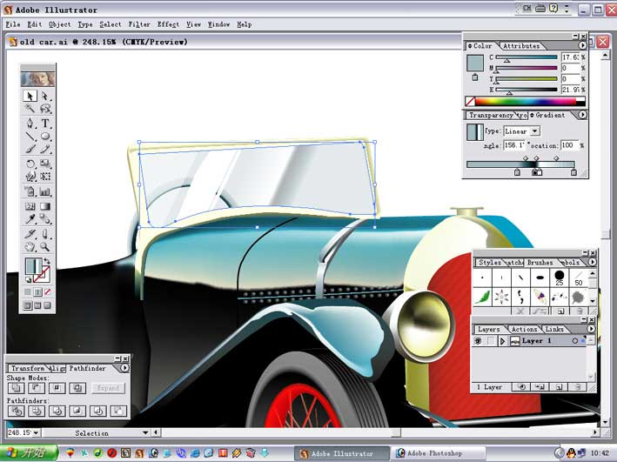Switch toolbox paint to Gradient mode
The width and height of the screenshot is (617, 462).
click(x=37, y=292)
